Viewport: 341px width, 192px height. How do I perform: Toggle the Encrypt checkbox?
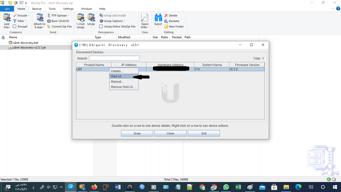15,26
